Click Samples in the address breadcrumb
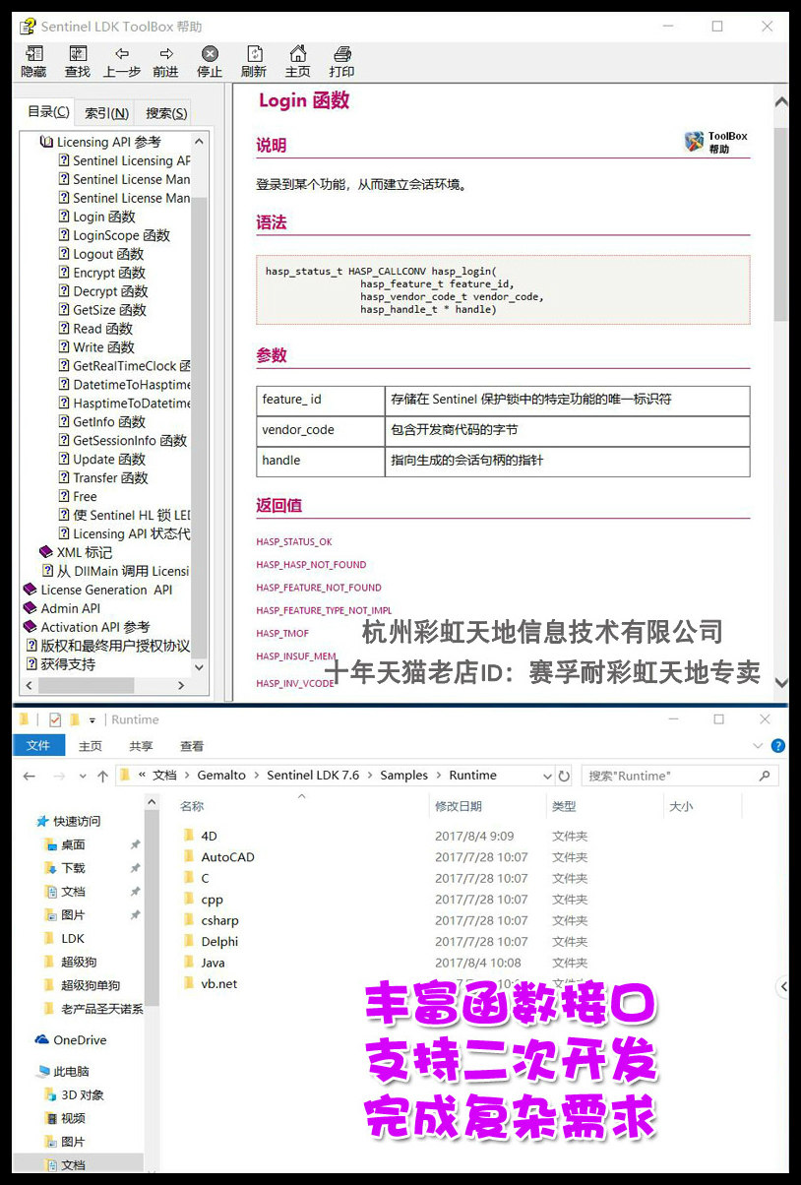 [404, 776]
